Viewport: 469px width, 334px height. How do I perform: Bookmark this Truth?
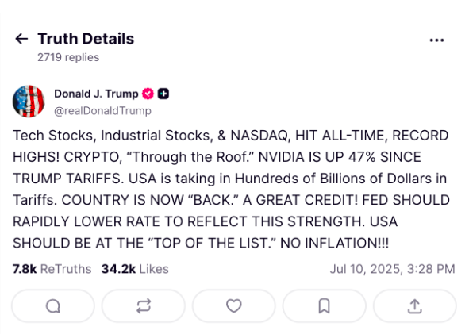[x=325, y=306]
